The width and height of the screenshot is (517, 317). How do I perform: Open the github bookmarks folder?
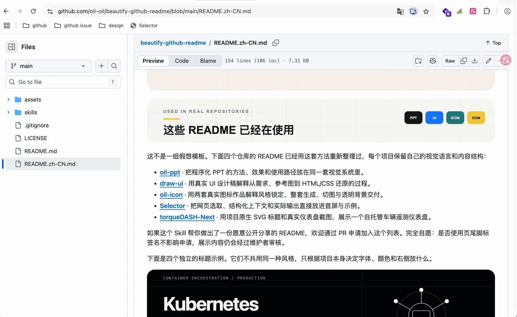coord(35,26)
